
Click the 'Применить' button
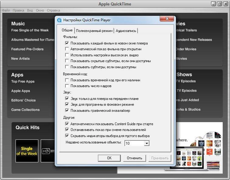160,158
